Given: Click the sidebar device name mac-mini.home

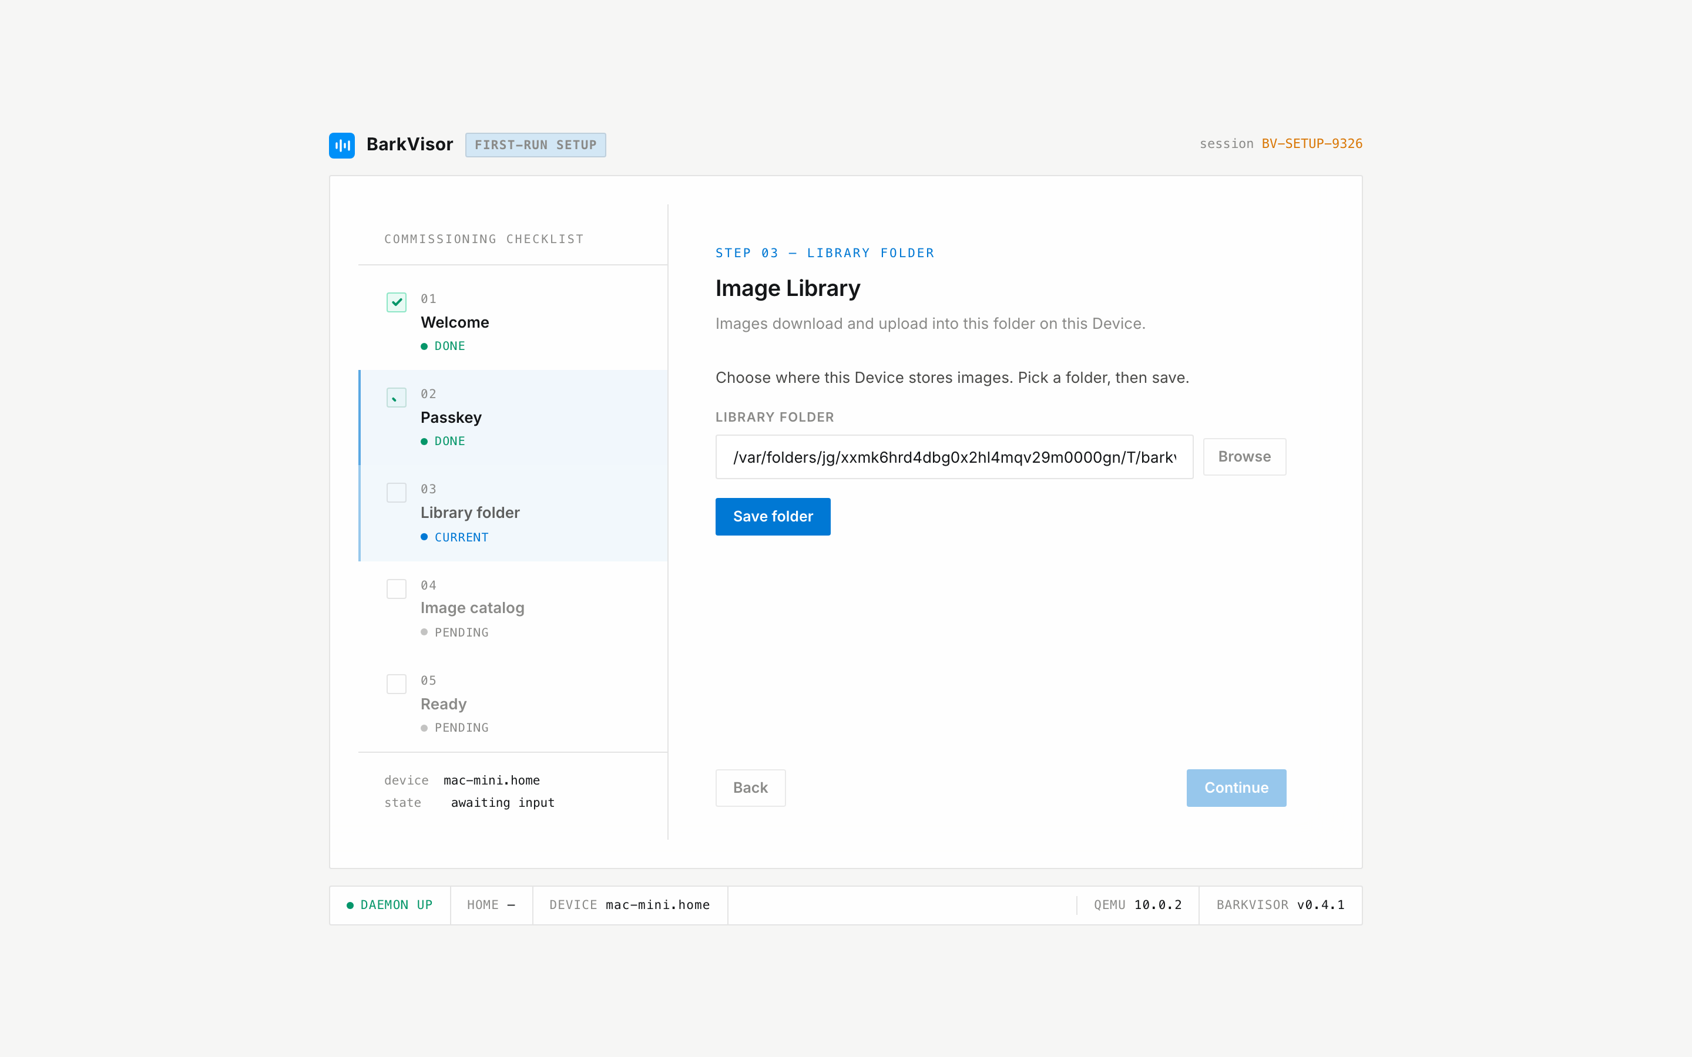Looking at the screenshot, I should tap(492, 780).
